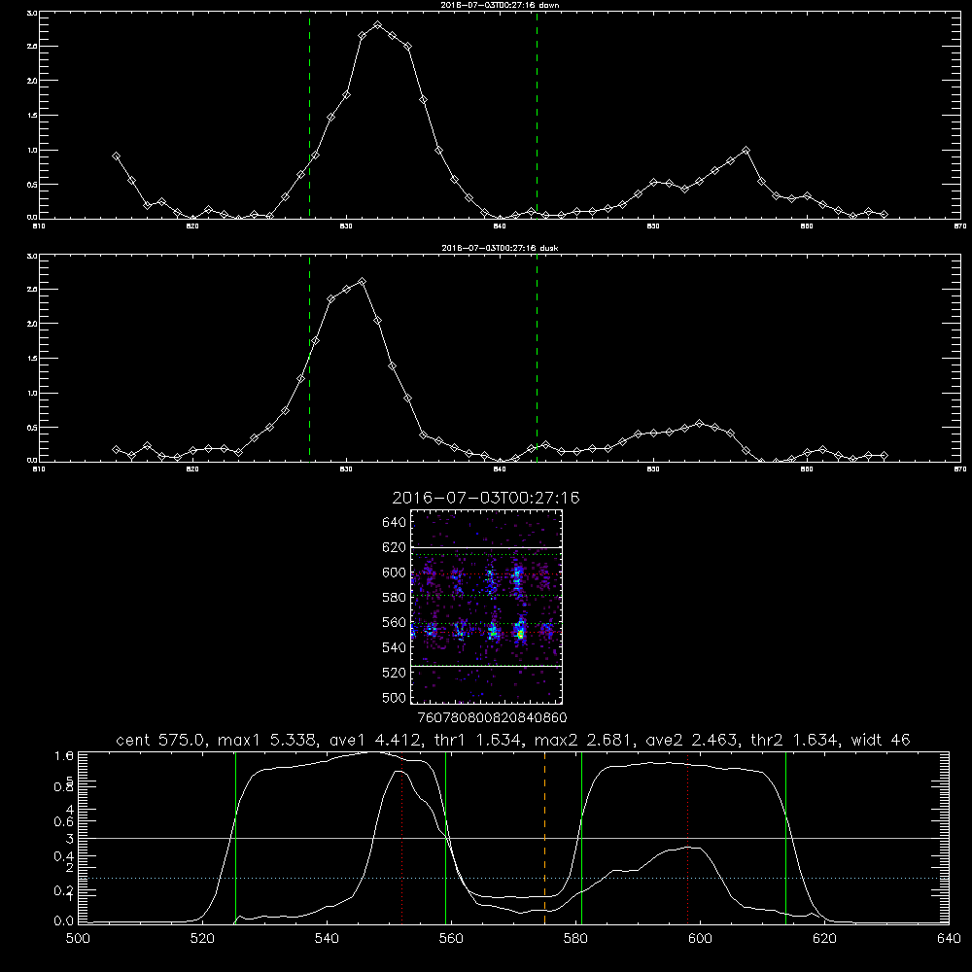
Task: Click the '640' x-axis label of bottom plot
Action: pos(949,938)
